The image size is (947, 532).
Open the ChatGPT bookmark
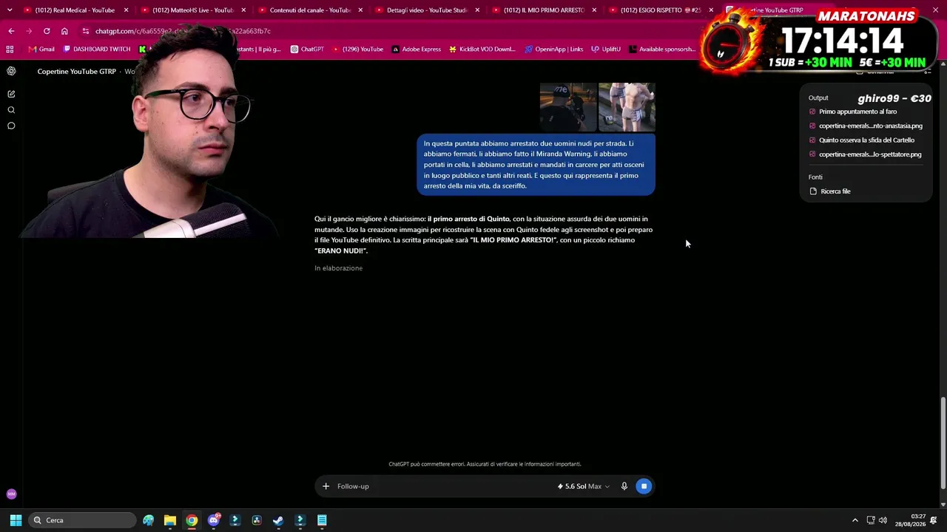307,50
